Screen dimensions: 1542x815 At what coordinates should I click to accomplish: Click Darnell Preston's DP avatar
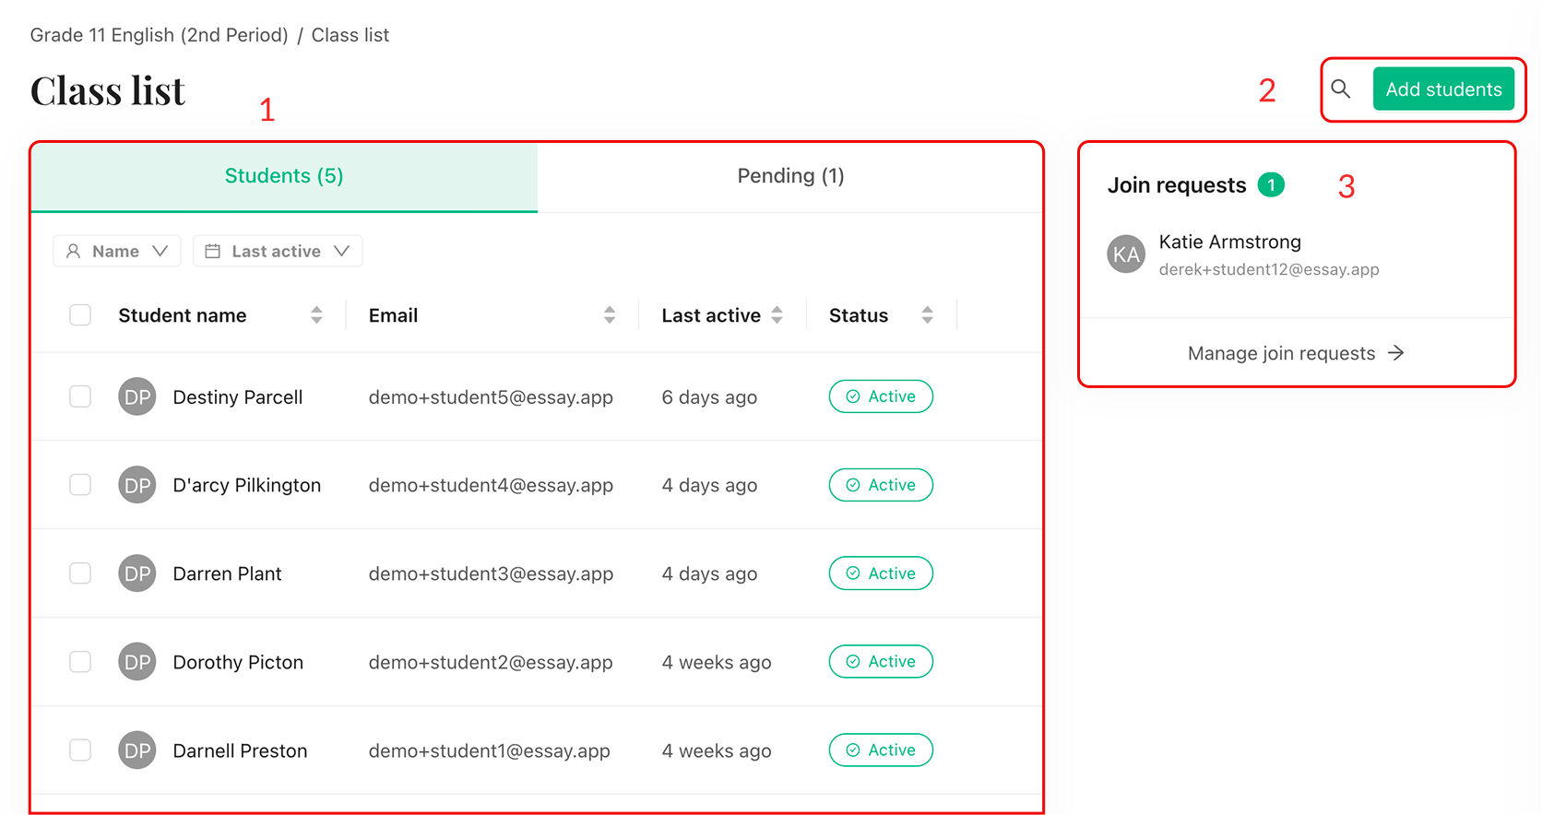tap(137, 750)
